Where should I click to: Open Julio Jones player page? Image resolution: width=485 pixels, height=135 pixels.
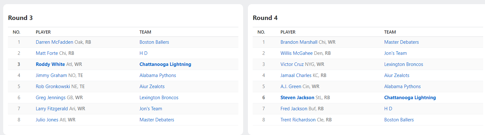click(x=47, y=120)
